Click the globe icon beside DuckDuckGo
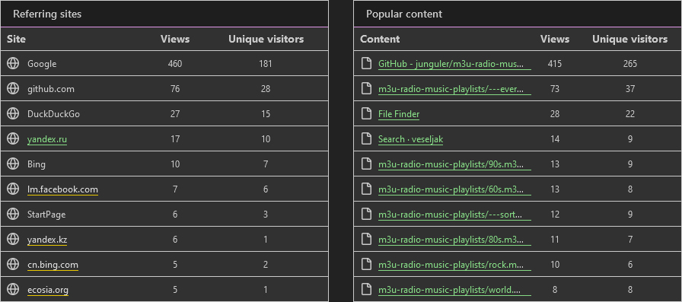The width and height of the screenshot is (682, 302). [13, 114]
